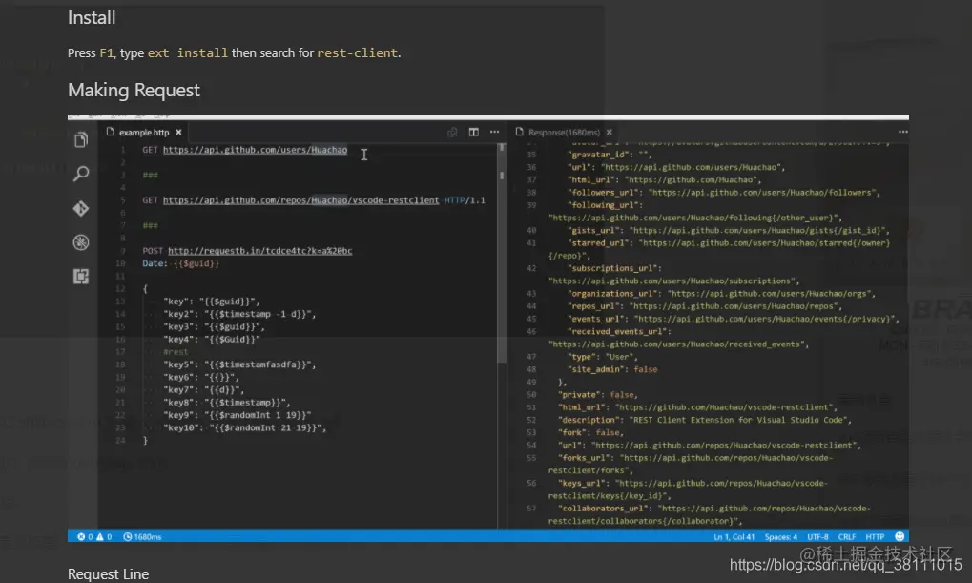Click the "Making Request" heading

click(134, 90)
